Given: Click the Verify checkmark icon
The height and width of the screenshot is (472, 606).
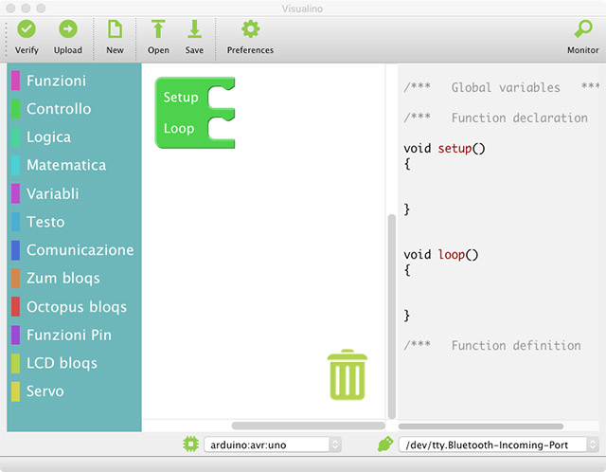Looking at the screenshot, I should coord(27,30).
